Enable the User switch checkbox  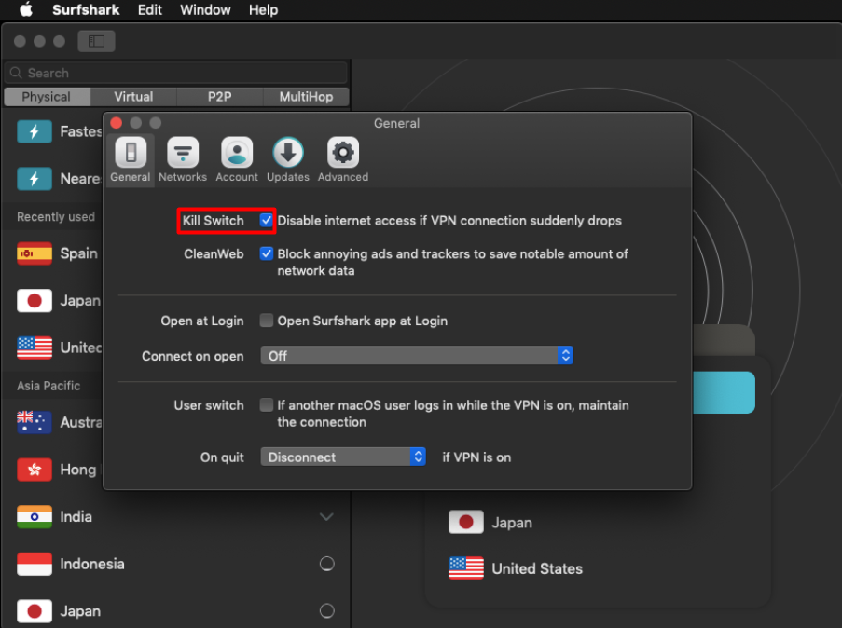(x=267, y=404)
